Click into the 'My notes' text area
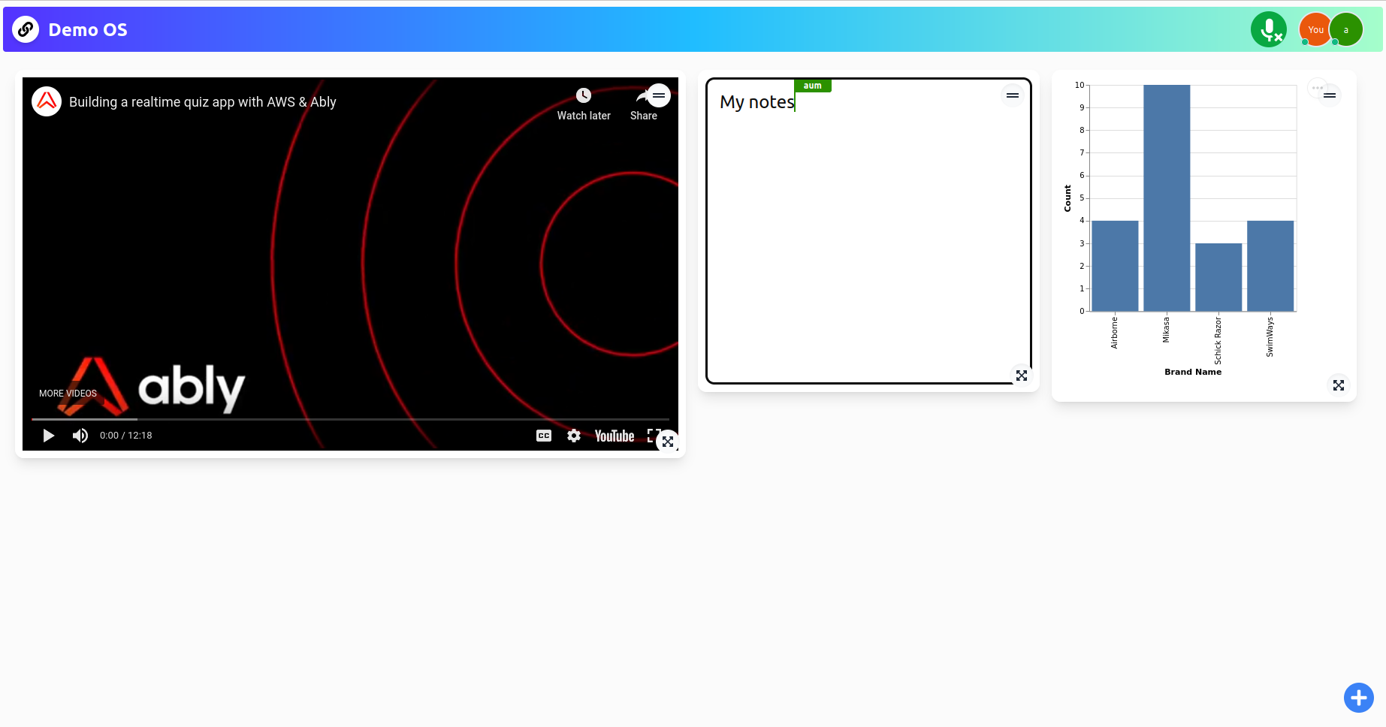 click(868, 231)
